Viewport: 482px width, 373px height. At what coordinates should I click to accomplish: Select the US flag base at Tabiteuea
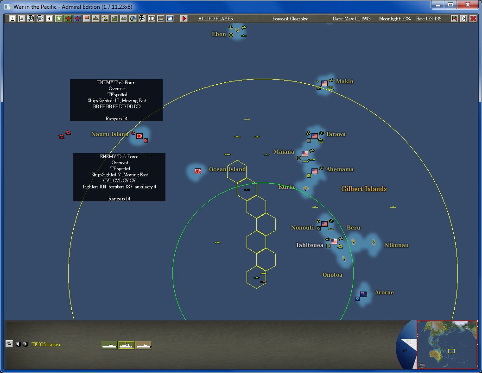coord(334,241)
